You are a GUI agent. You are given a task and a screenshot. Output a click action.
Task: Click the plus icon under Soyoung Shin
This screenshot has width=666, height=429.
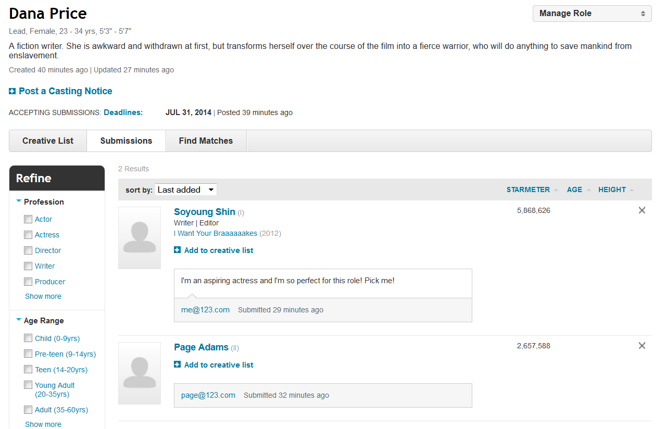tap(178, 250)
